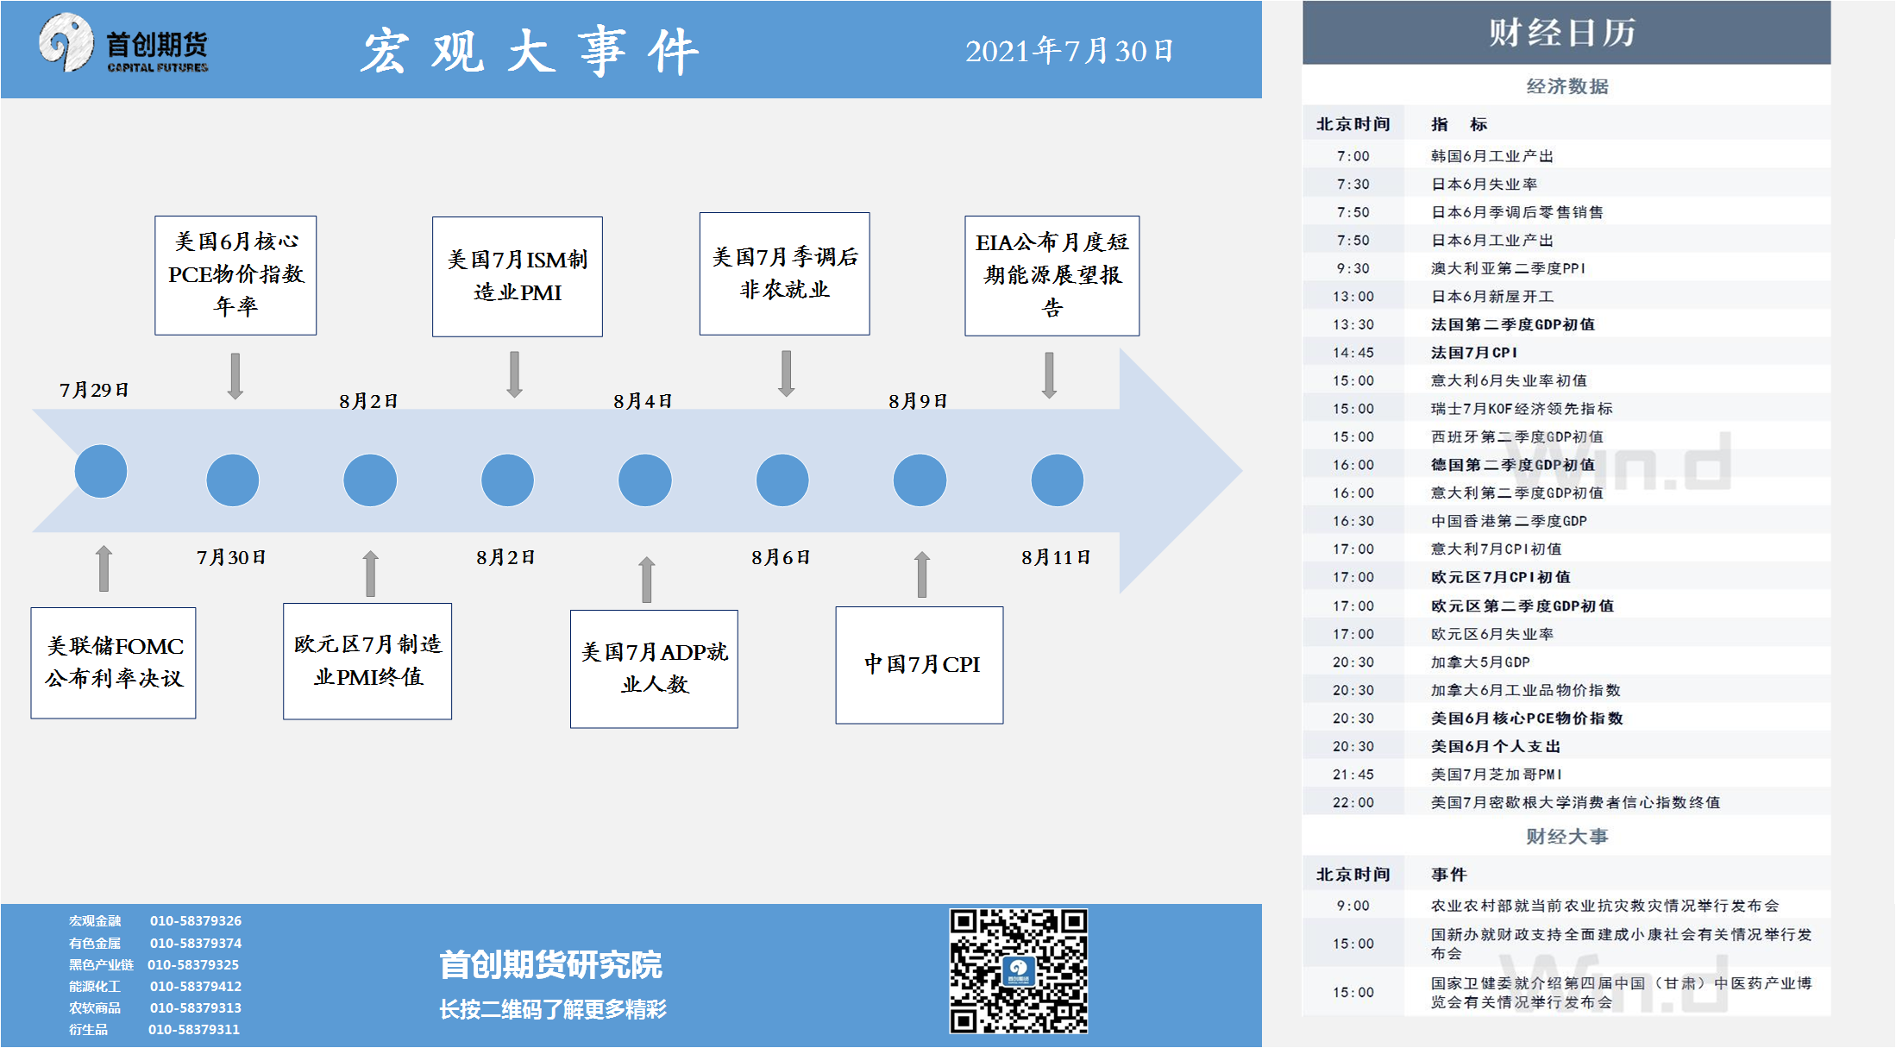Screen dimensions: 1896x1048
Task: Select the 韩国6月工业产出 row
Action: (x=1566, y=156)
